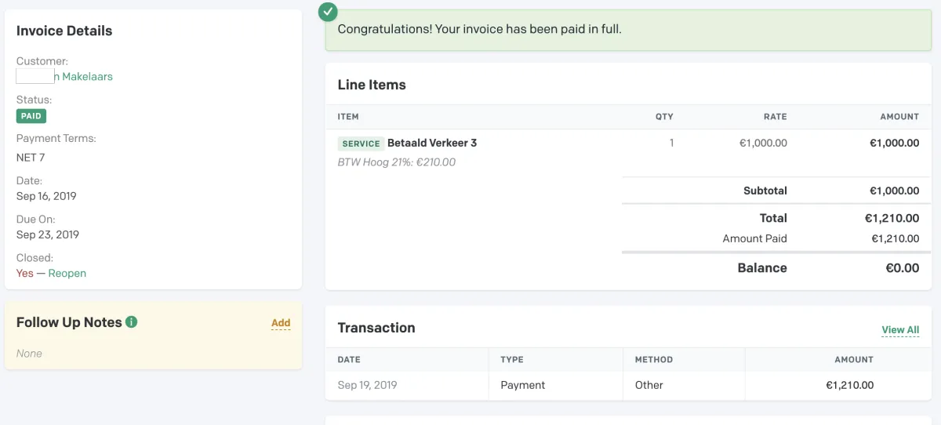Click the €0.00 Balance amount

click(902, 268)
